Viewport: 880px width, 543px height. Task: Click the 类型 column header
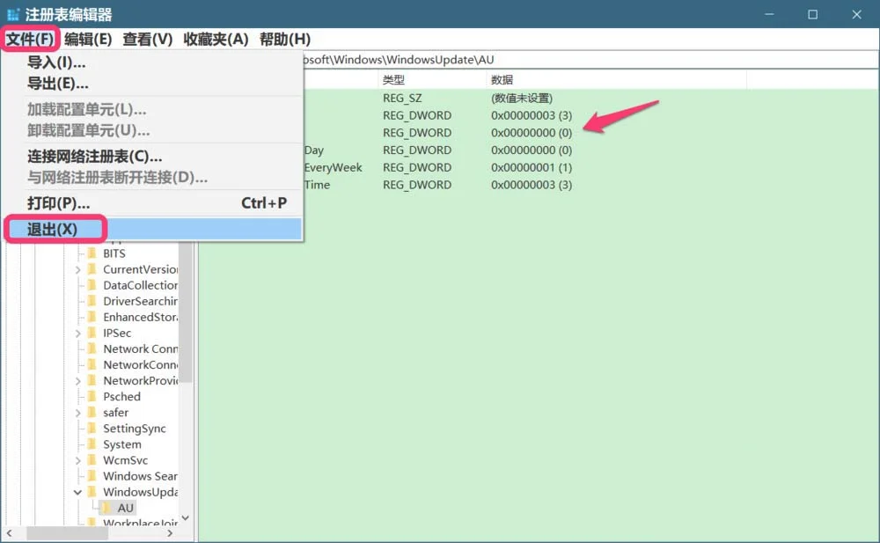pos(431,80)
